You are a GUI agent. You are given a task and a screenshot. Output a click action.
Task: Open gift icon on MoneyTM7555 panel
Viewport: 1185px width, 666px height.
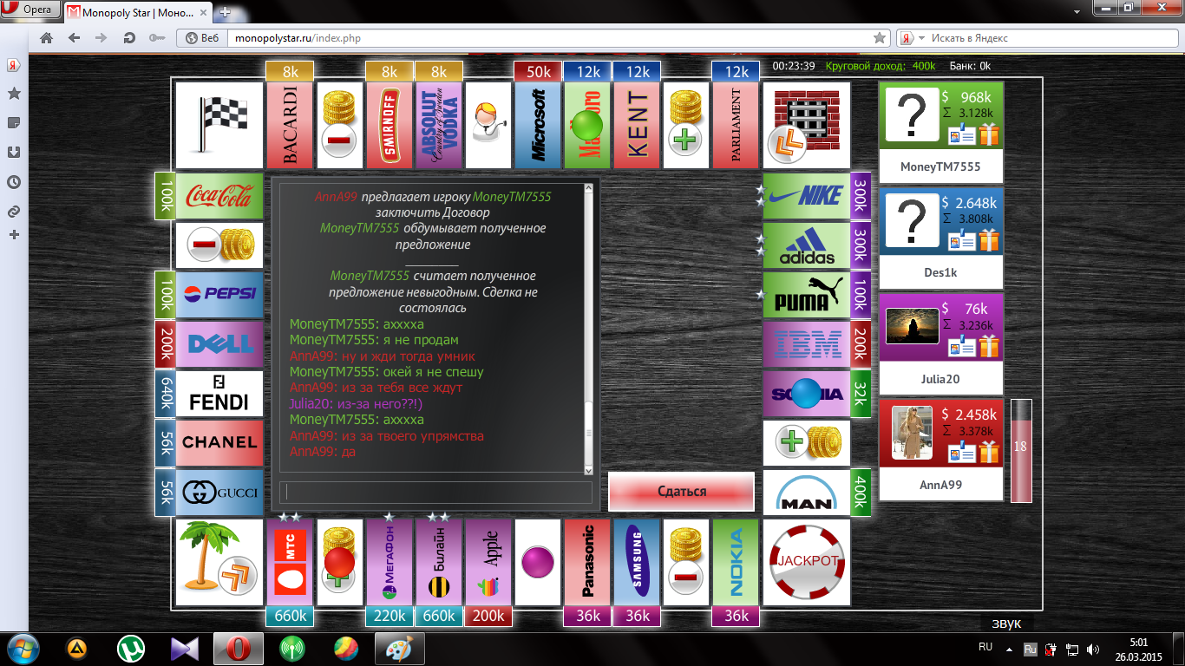click(x=989, y=134)
